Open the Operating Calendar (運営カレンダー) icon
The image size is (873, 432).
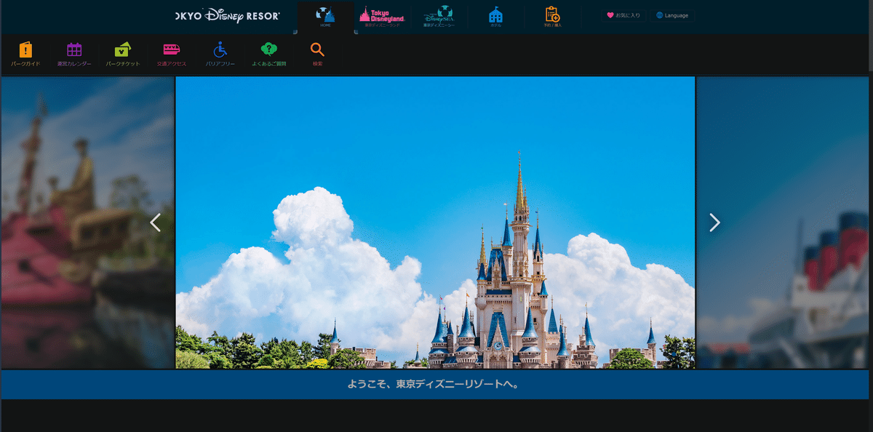(x=74, y=55)
